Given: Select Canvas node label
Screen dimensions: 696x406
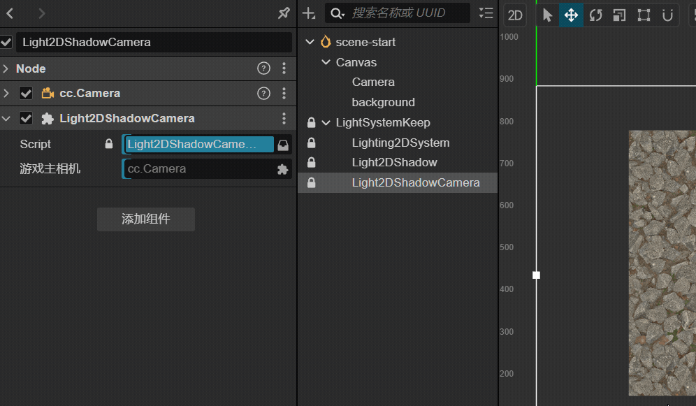Looking at the screenshot, I should [356, 62].
